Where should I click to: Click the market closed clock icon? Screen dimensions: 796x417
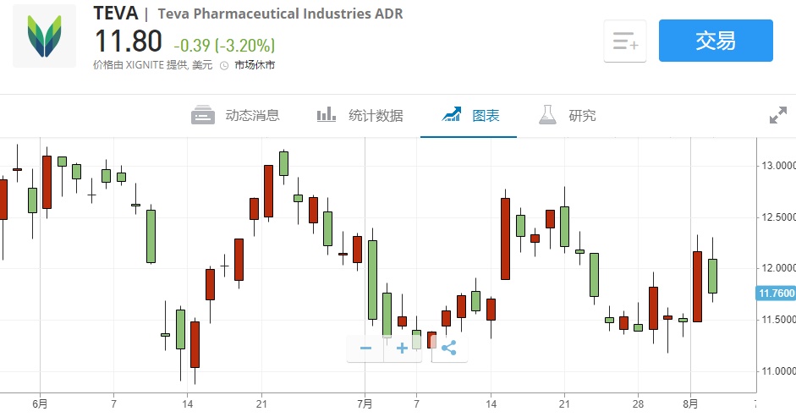224,65
